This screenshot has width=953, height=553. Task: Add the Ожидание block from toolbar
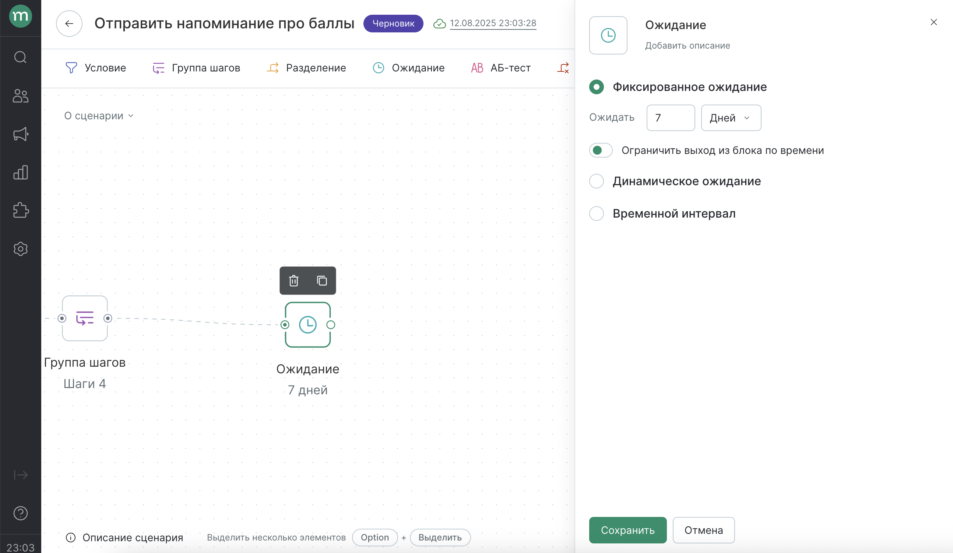408,68
